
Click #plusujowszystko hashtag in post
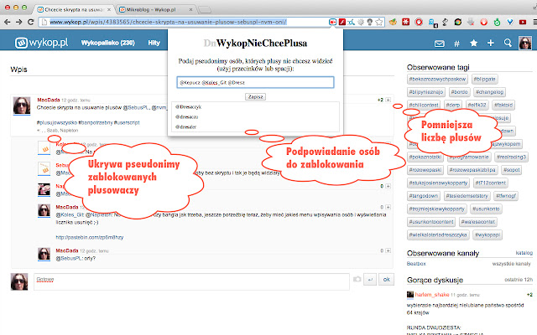pos(56,122)
